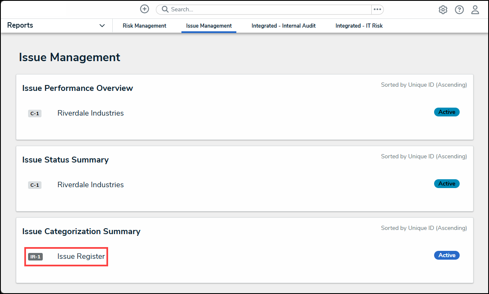The image size is (489, 294).
Task: Click the C-1 badge under Issue Performance Overview
Action: click(x=35, y=113)
